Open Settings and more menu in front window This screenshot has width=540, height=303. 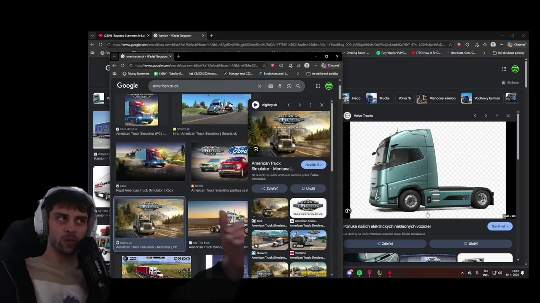click(314, 65)
